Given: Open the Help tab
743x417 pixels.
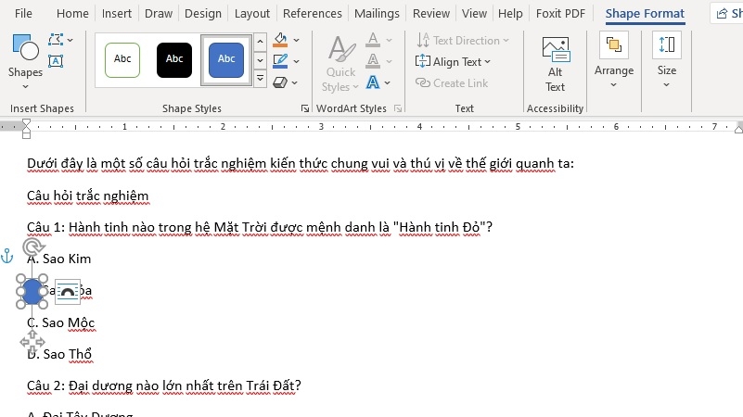Looking at the screenshot, I should (x=510, y=13).
